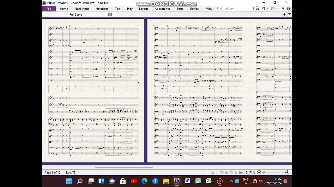The width and height of the screenshot is (334, 187).
Task: Click Page 1 of 10 status text
Action: (52, 172)
